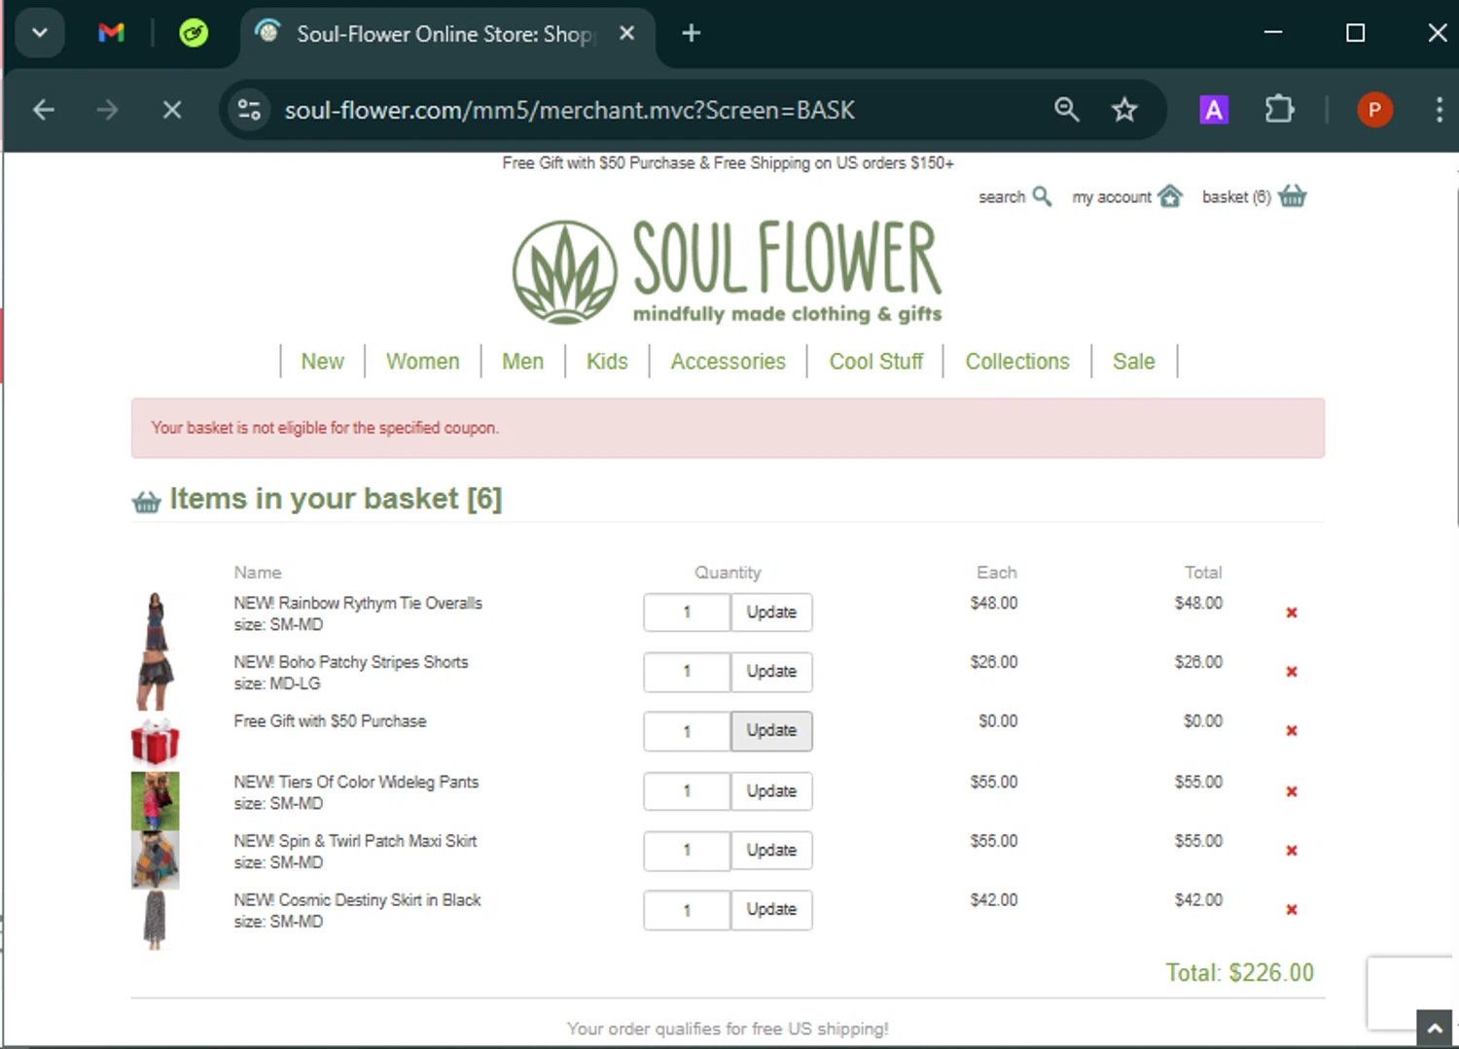Update quantity for Boho Patchy Stripes Shorts

[771, 672]
